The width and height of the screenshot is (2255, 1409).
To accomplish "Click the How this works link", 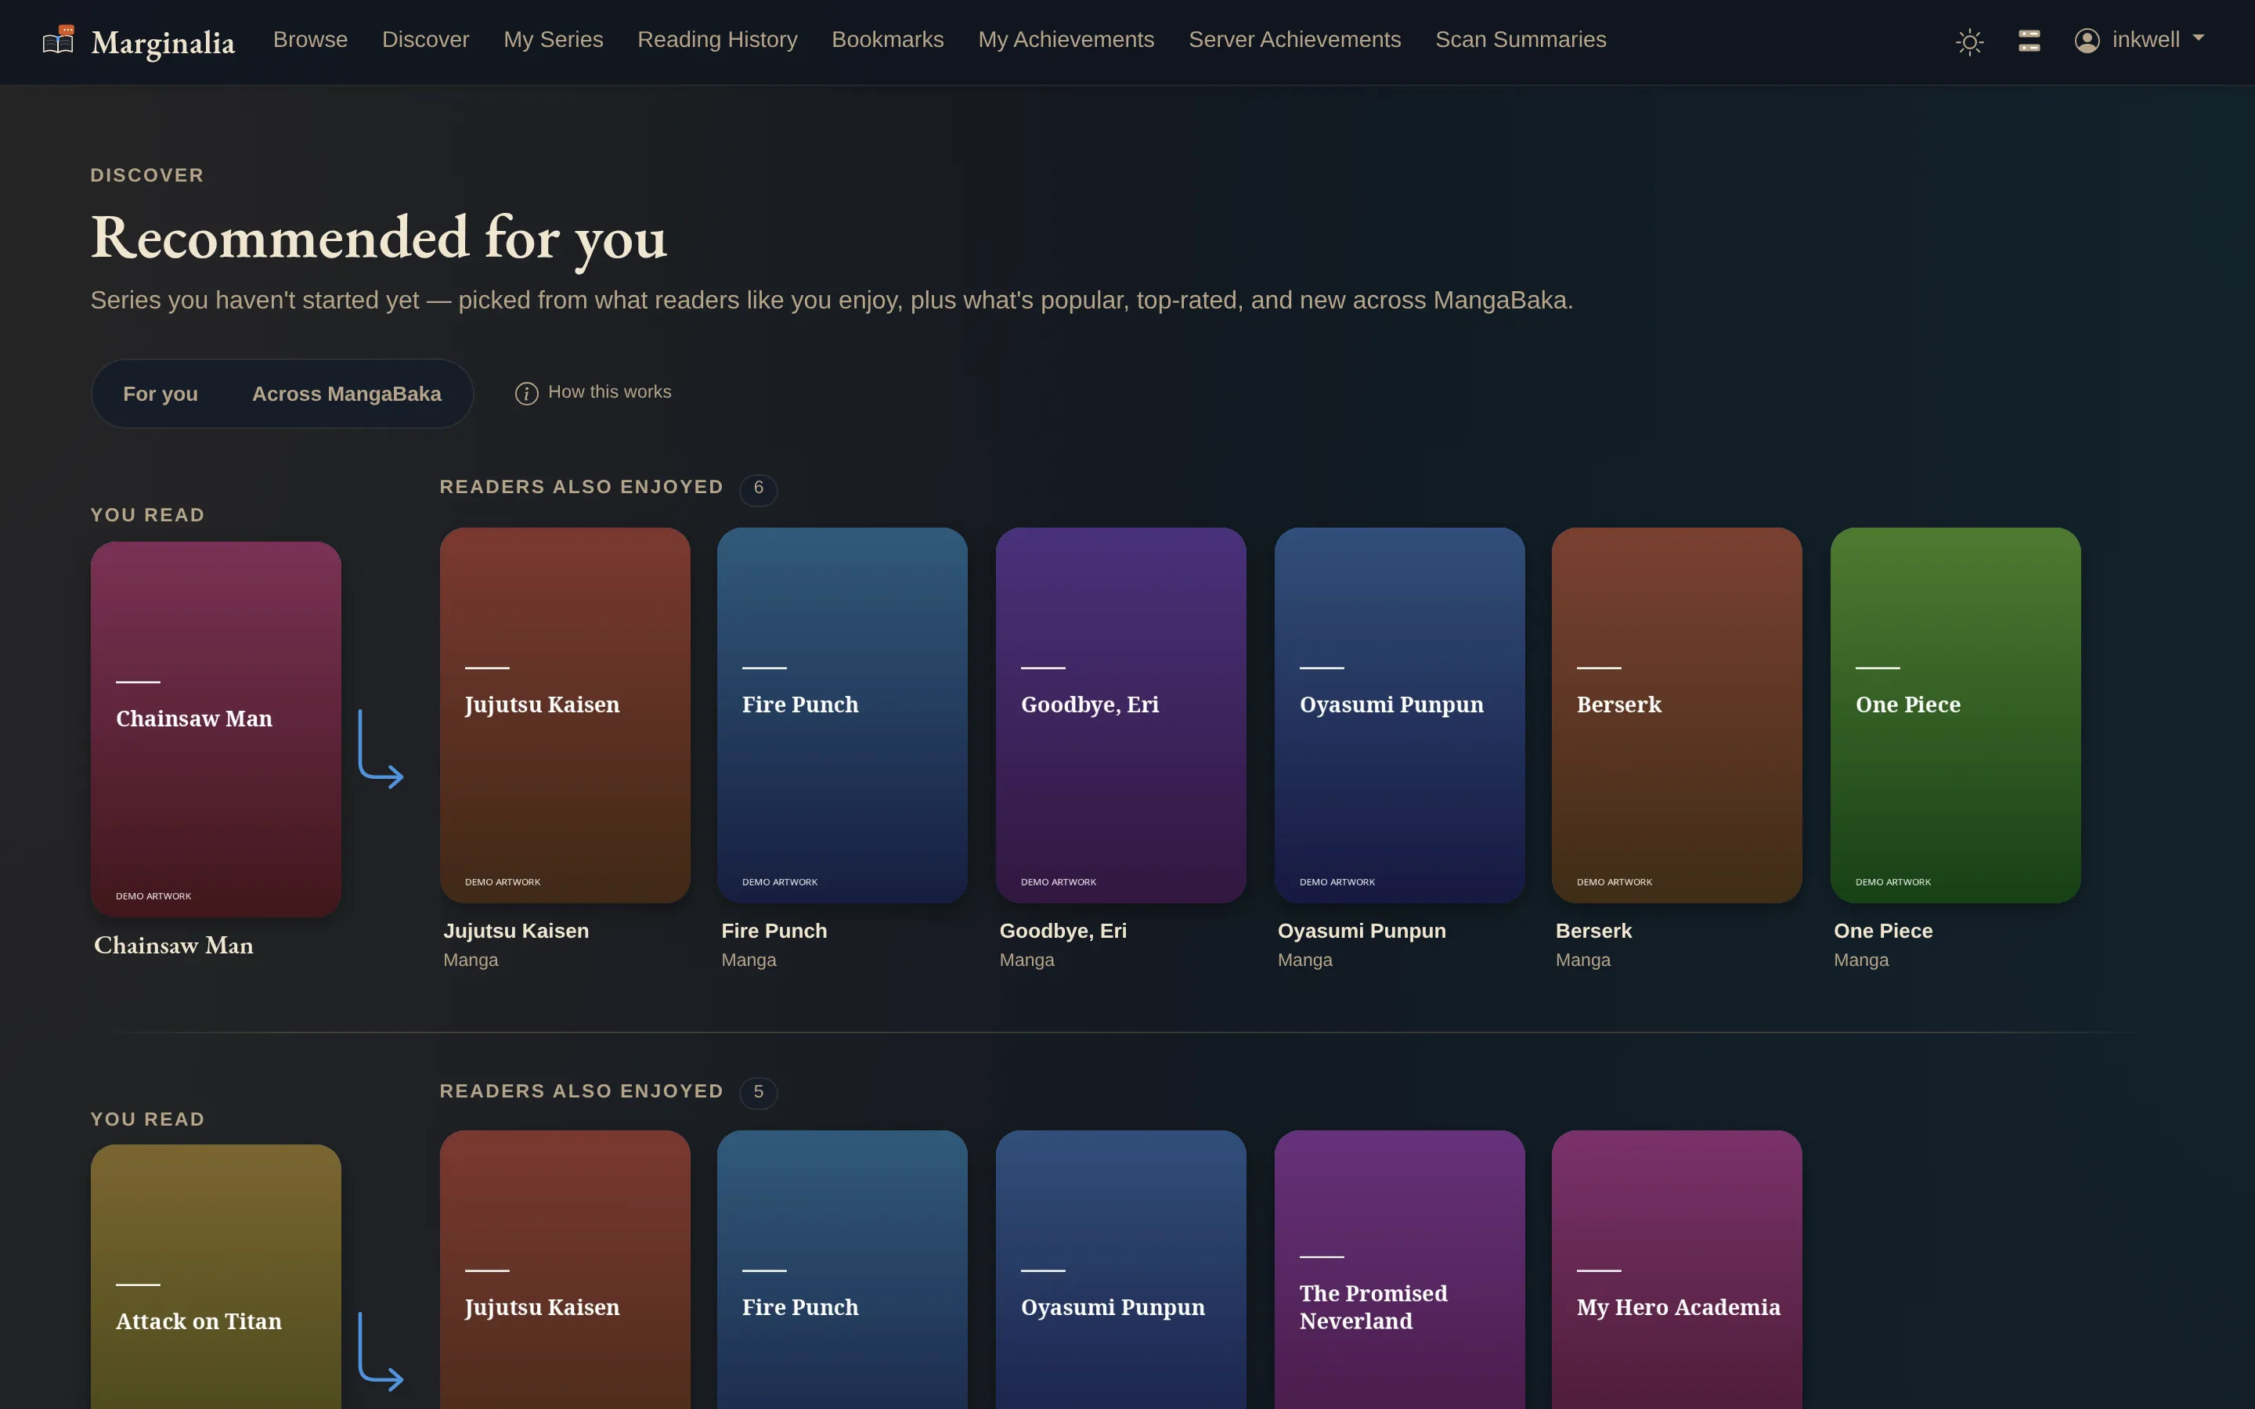I will coord(609,391).
